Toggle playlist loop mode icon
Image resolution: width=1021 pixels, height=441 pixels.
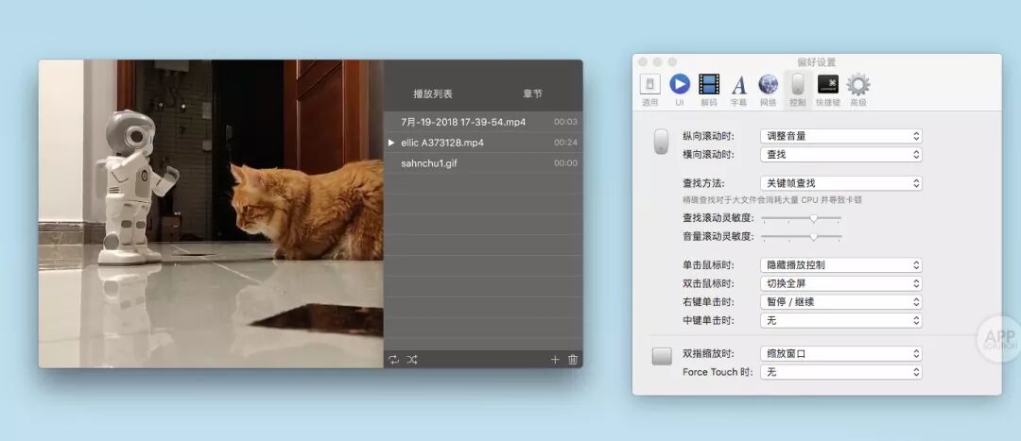(x=393, y=359)
